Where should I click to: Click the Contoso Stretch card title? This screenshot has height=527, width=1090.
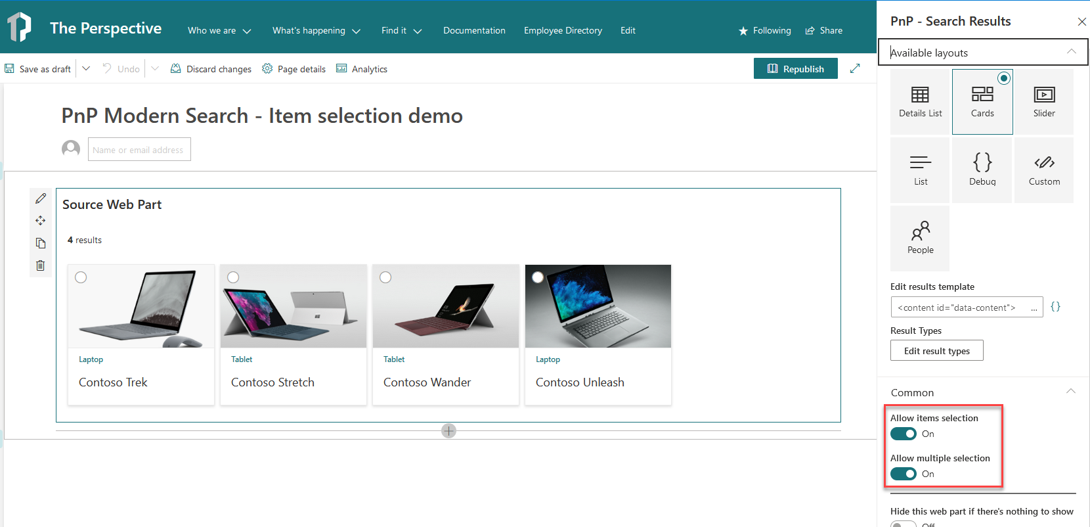tap(272, 382)
